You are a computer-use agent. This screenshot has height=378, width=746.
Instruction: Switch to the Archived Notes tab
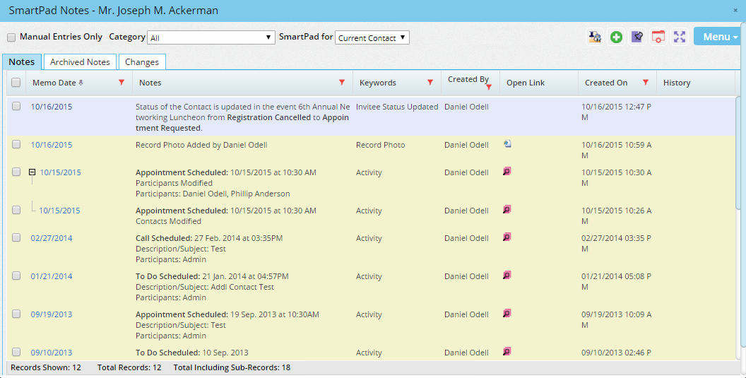click(80, 62)
